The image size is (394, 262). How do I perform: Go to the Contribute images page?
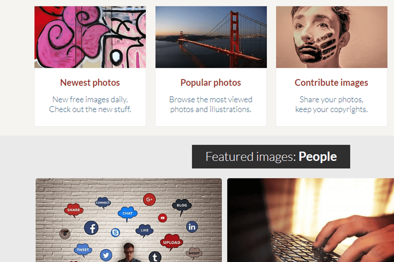pyautogui.click(x=331, y=83)
